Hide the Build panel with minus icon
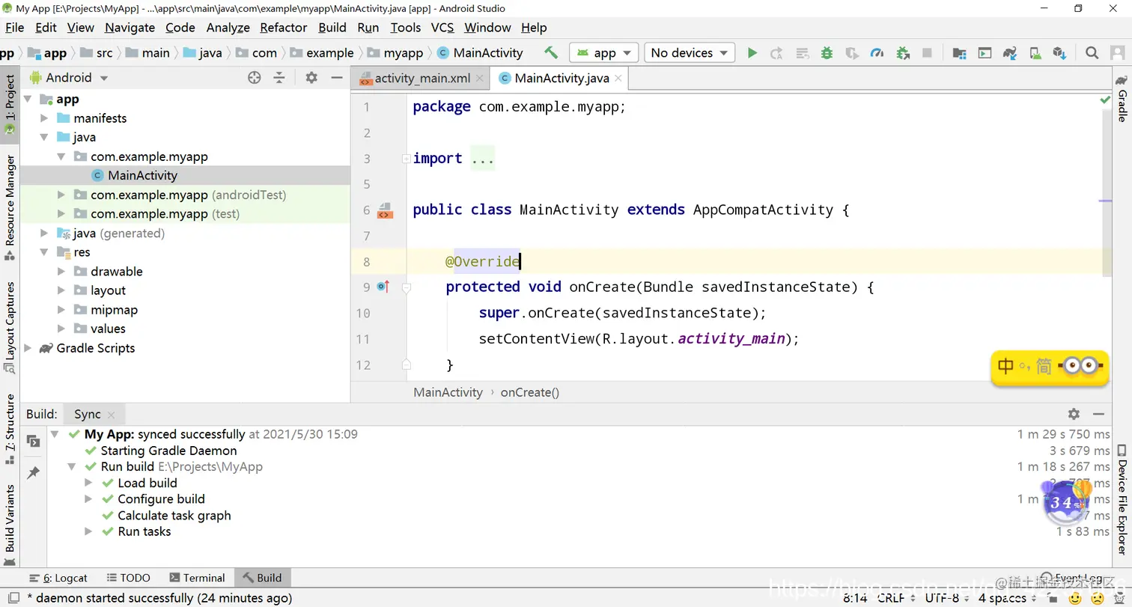The image size is (1132, 607). [x=1098, y=414]
